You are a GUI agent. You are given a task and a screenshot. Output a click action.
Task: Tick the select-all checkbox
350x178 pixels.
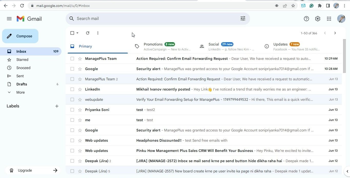click(72, 33)
